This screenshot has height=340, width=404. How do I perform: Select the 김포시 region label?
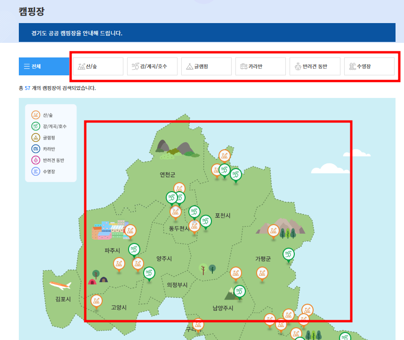(x=63, y=299)
